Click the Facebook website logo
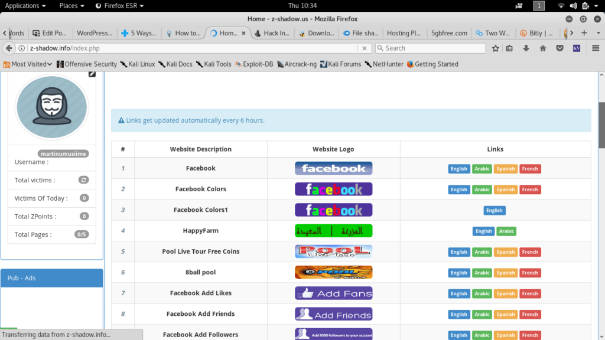 click(x=333, y=168)
